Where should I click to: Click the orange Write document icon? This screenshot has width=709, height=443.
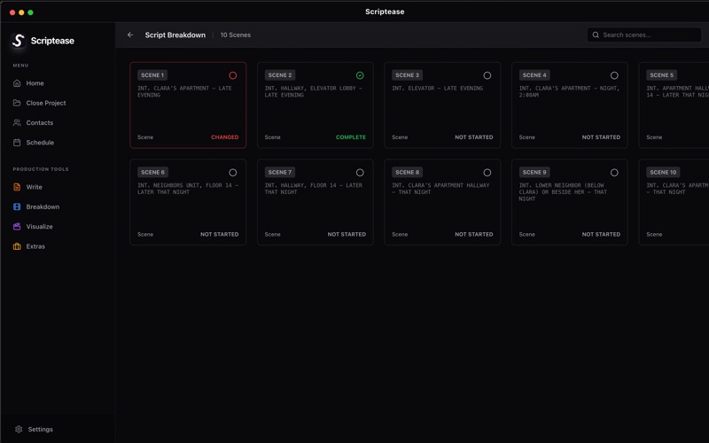click(17, 187)
